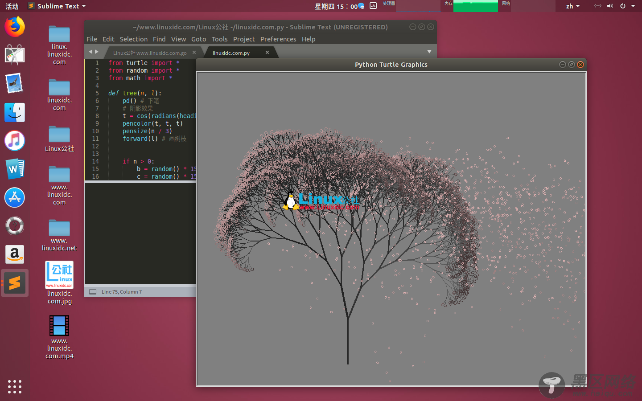Open the Project menu
Viewport: 642px width, 401px height.
[244, 39]
